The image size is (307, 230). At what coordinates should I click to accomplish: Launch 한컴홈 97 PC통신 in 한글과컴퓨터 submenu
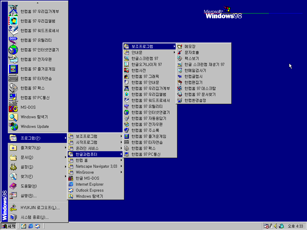150,154
